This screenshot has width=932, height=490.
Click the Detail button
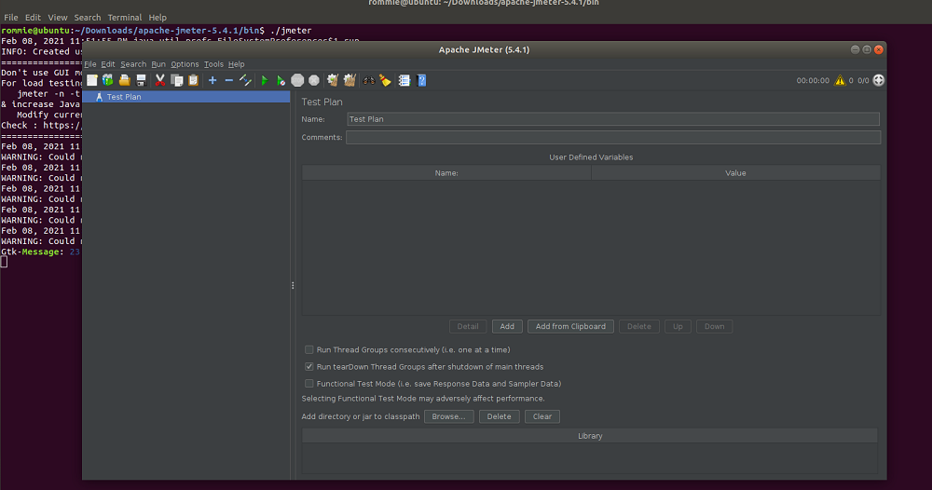point(468,327)
